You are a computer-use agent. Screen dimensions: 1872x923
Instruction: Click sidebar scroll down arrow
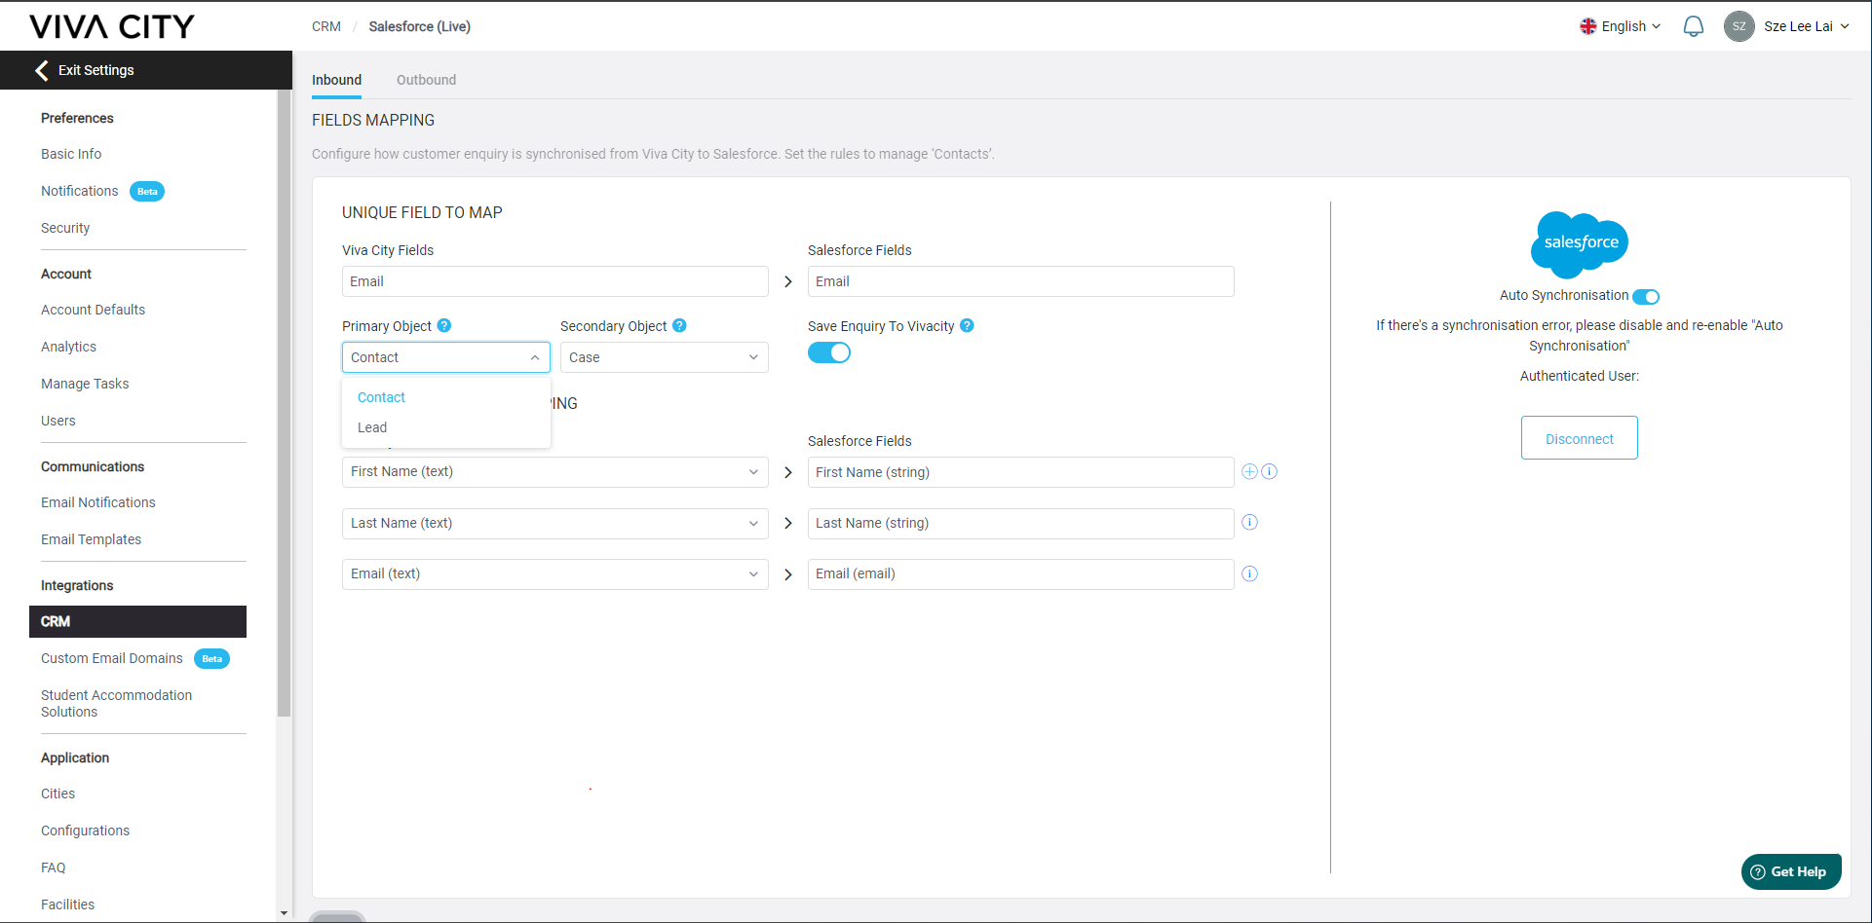tap(284, 913)
